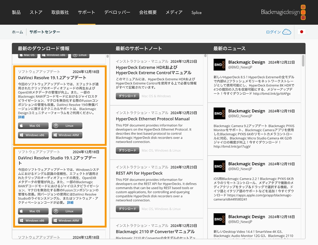Open DaVinci Resolve 19.1.2アップデート title
Screen dimensions: 318x245
pos(52,78)
